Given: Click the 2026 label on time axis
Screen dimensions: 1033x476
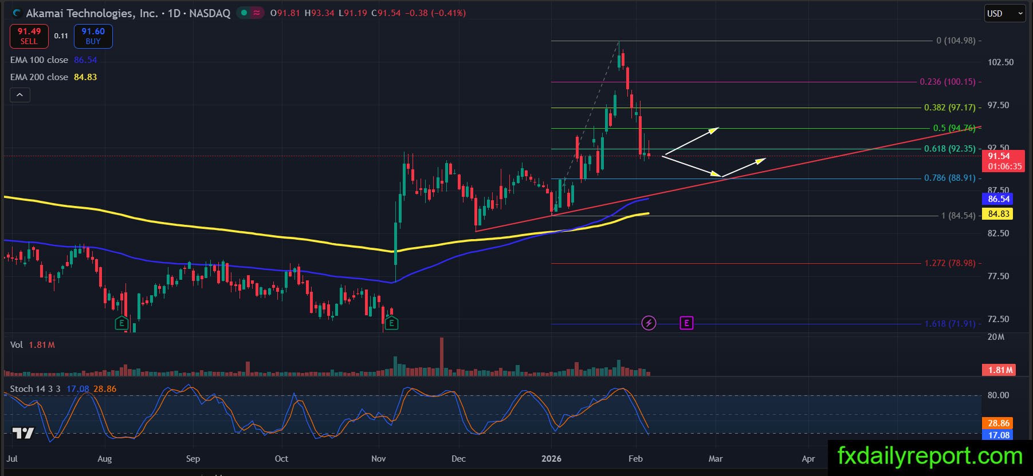Looking at the screenshot, I should tap(552, 459).
